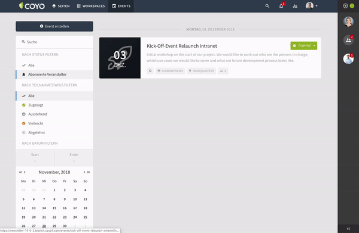Screen dimensions: 359x233
Task: Click the COYO logo
Action: coord(32,6)
